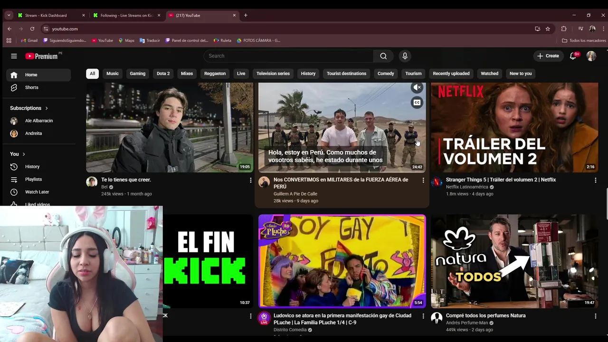Click the YouTube Premium logo
Viewport: 608px width, 342px height.
pyautogui.click(x=42, y=56)
